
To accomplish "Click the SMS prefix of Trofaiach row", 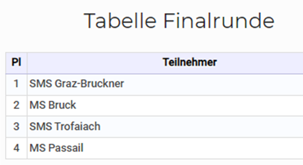I will point(41,126).
